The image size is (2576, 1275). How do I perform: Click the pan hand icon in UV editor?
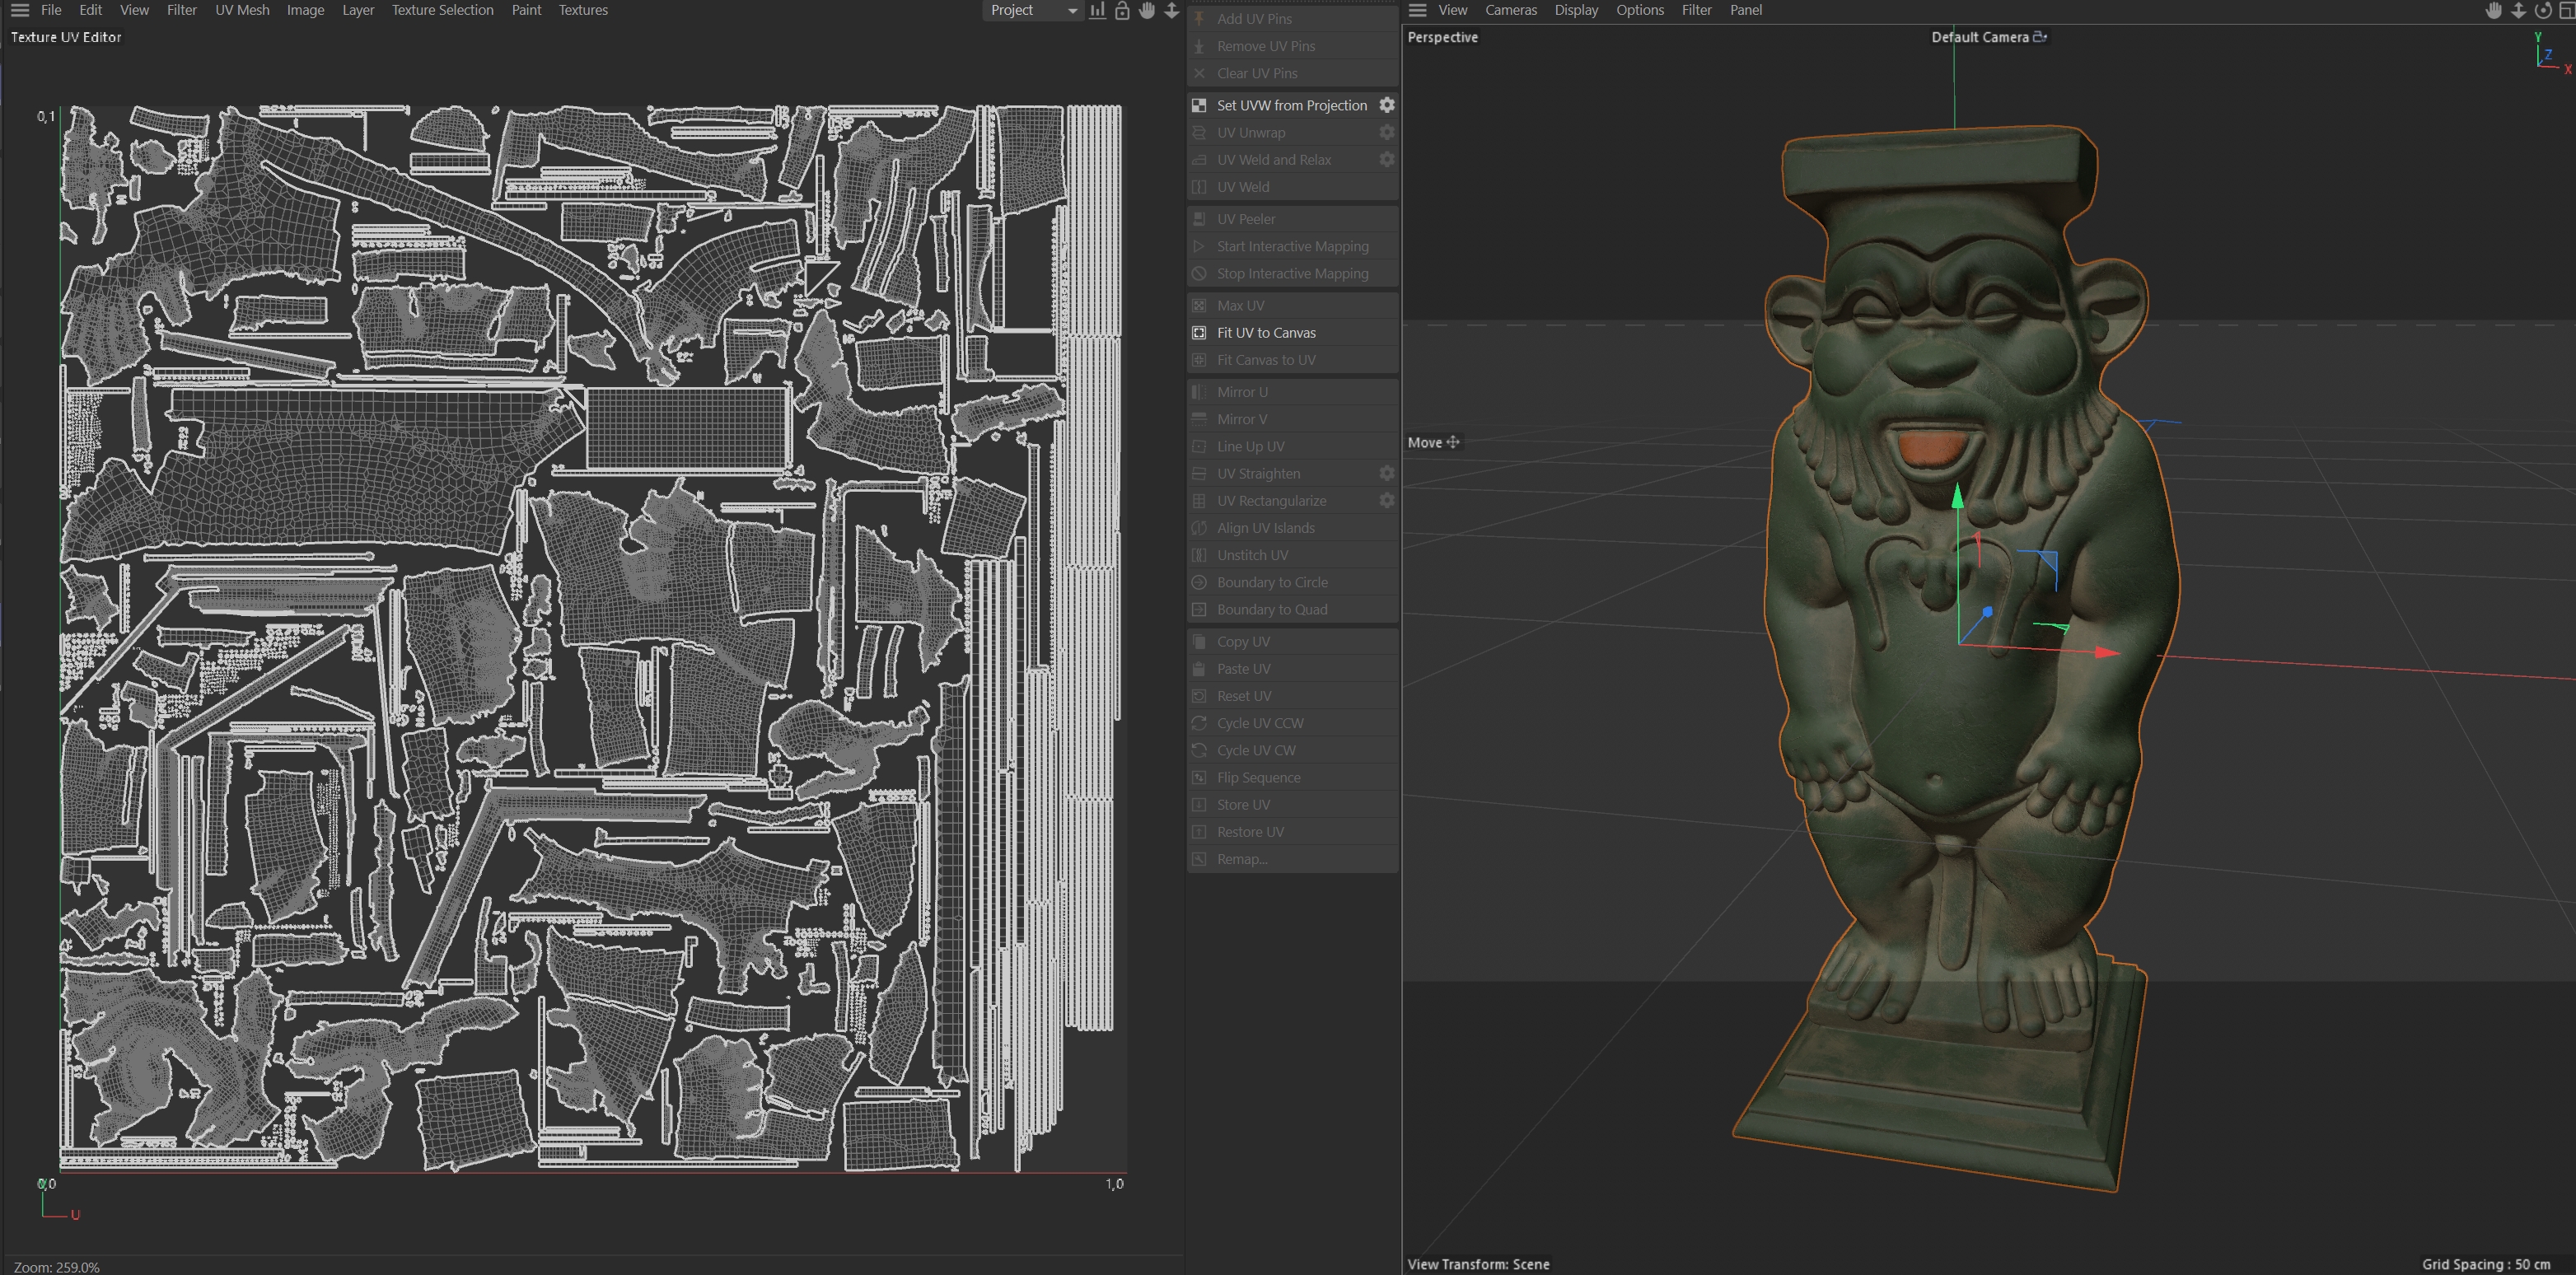pyautogui.click(x=1147, y=10)
